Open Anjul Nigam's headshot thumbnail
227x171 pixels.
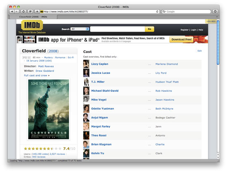click(x=86, y=117)
